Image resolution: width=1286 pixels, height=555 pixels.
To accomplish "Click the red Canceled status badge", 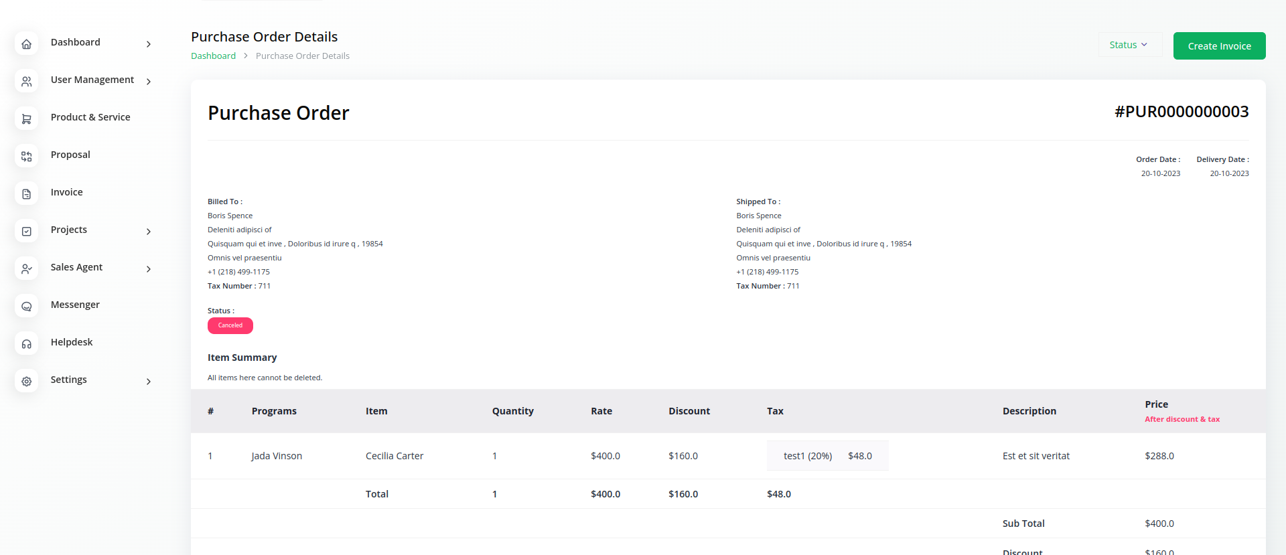I will [230, 325].
